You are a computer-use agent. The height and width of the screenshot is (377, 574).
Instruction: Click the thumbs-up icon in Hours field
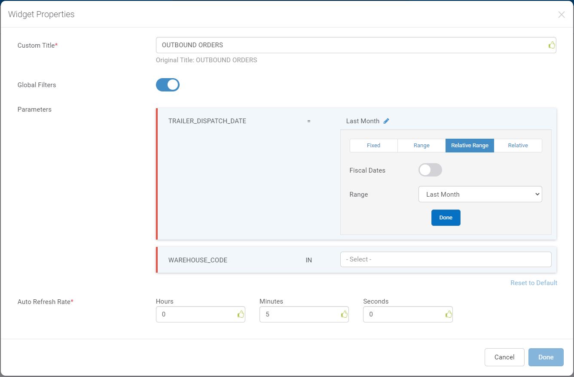241,314
